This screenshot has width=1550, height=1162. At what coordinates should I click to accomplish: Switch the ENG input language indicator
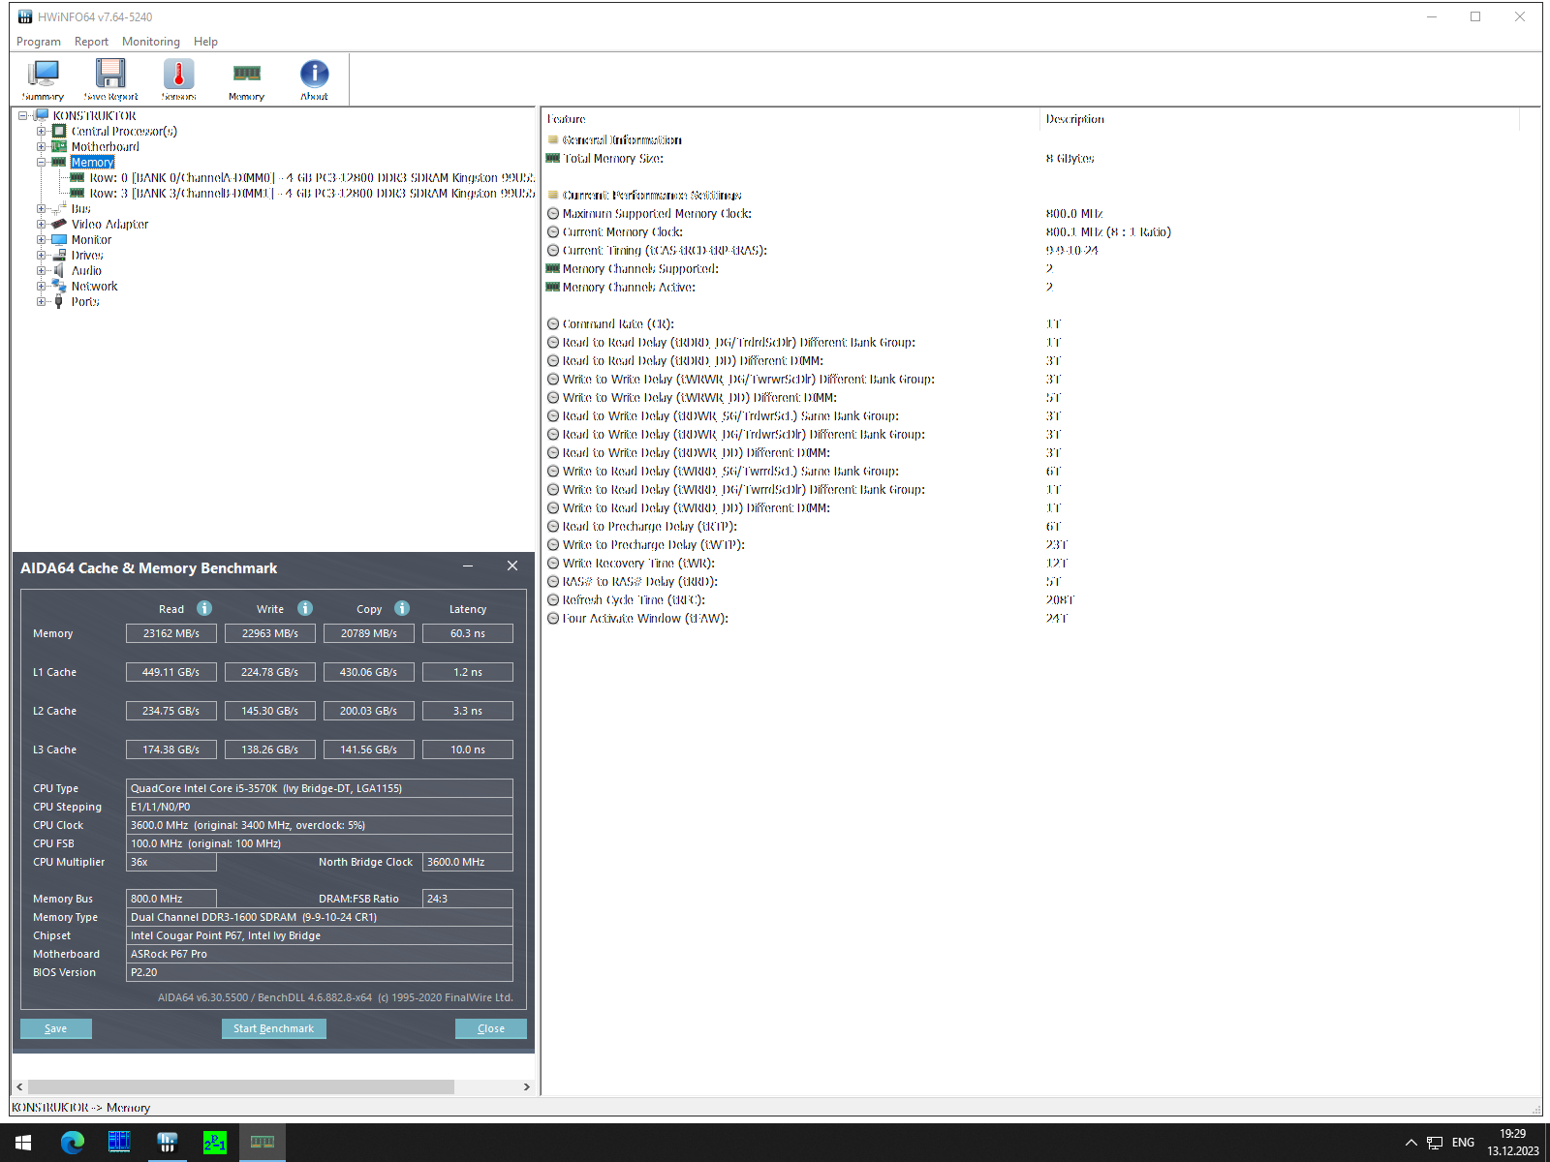click(1463, 1143)
